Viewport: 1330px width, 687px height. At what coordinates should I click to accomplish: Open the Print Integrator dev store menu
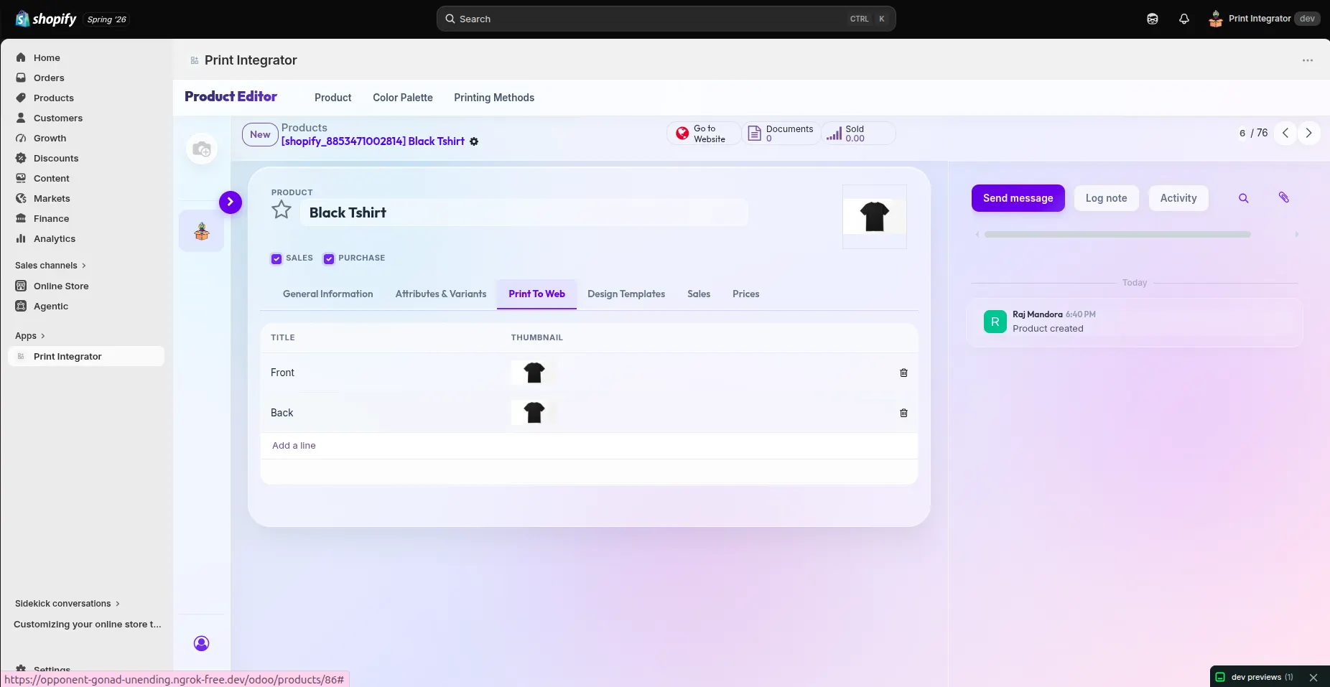point(1265,19)
